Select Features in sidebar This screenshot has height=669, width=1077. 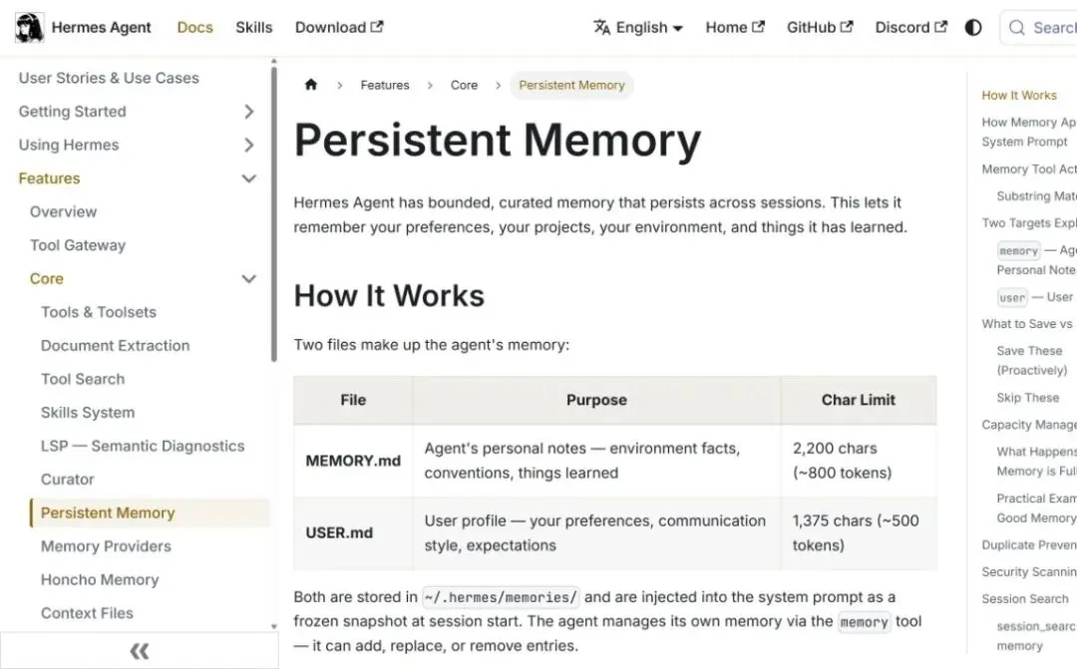pyautogui.click(x=50, y=178)
